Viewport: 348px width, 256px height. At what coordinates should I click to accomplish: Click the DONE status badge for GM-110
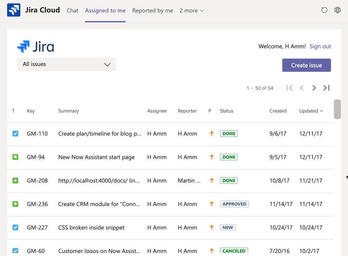(229, 134)
